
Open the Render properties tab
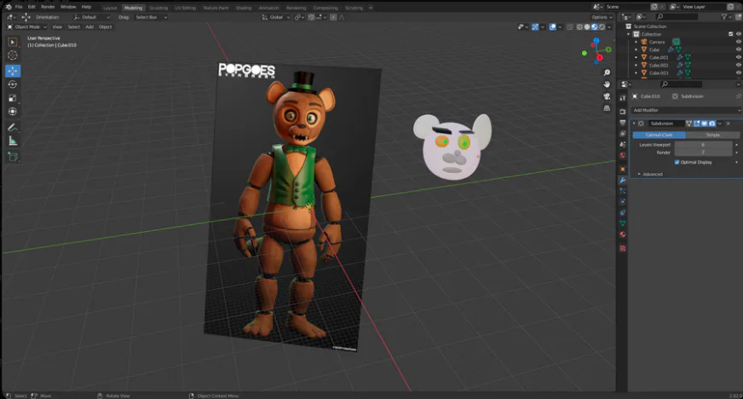point(623,112)
